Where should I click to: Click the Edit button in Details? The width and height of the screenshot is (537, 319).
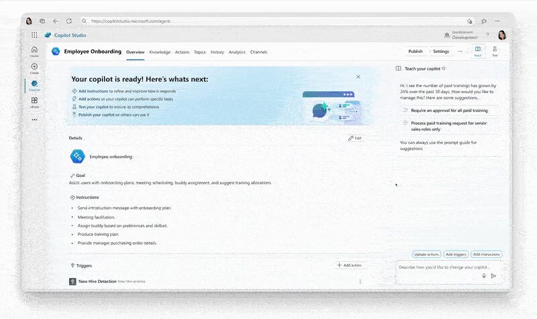(x=355, y=138)
